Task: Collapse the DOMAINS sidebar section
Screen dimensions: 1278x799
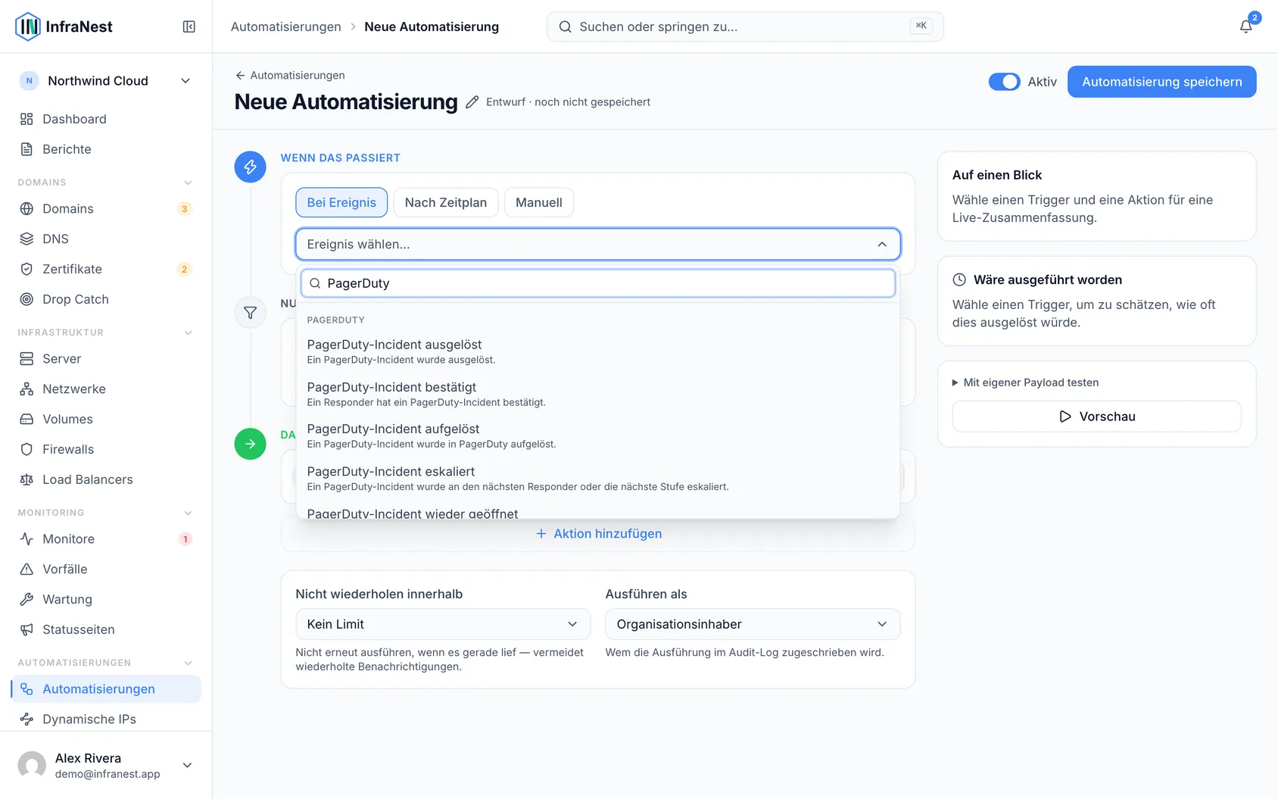Action: (189, 183)
